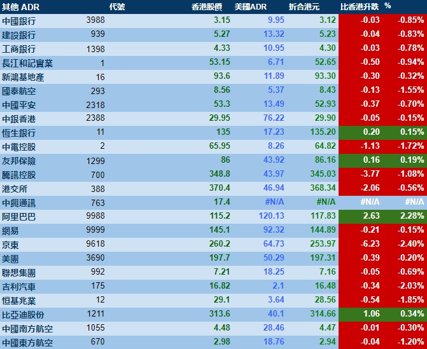Select the 國泰航空 stock name
427x349 pixels.
(x=19, y=91)
